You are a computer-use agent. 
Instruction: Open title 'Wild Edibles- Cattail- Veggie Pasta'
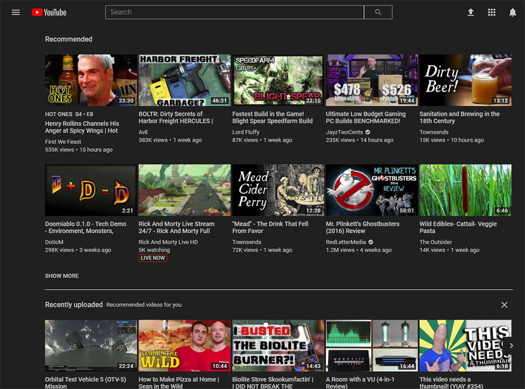pyautogui.click(x=458, y=228)
